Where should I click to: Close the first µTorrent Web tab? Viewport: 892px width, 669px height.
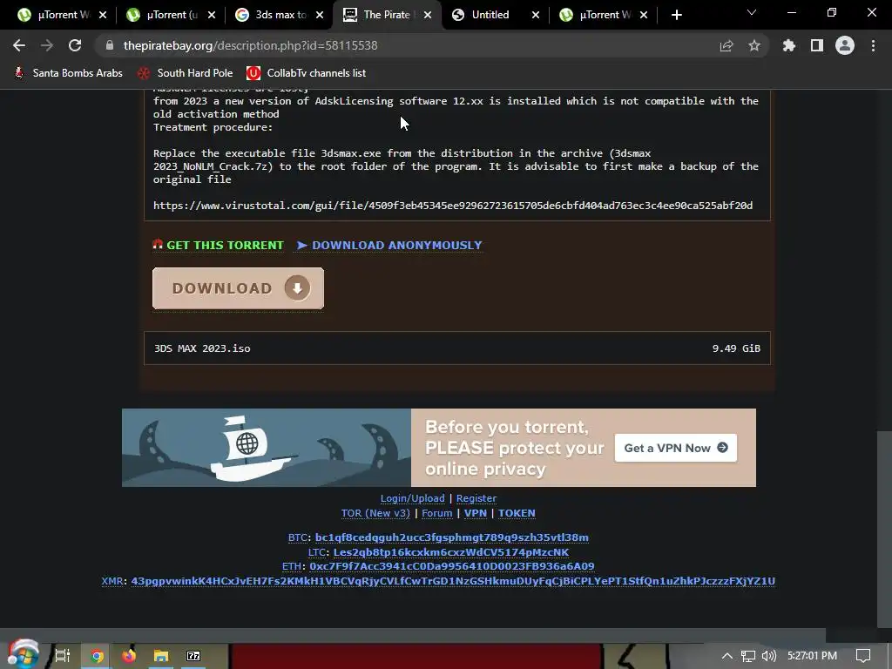103,16
